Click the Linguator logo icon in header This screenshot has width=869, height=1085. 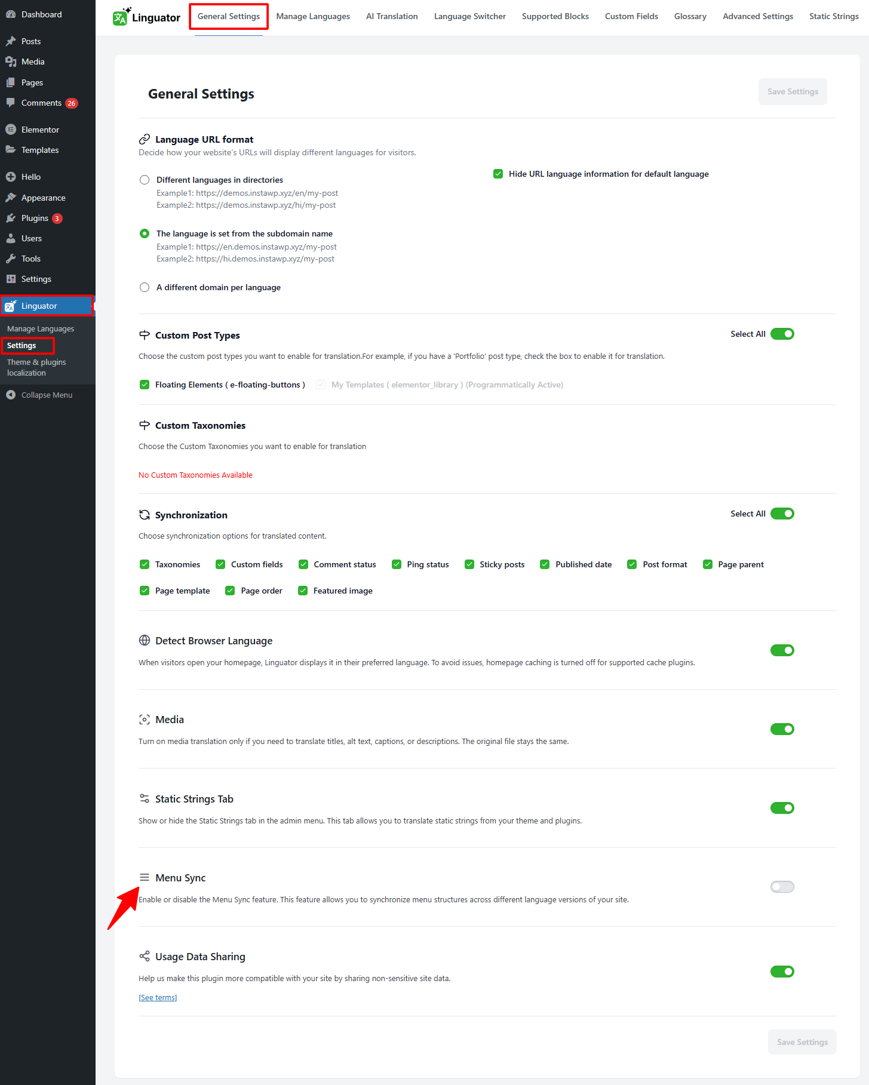(x=121, y=17)
